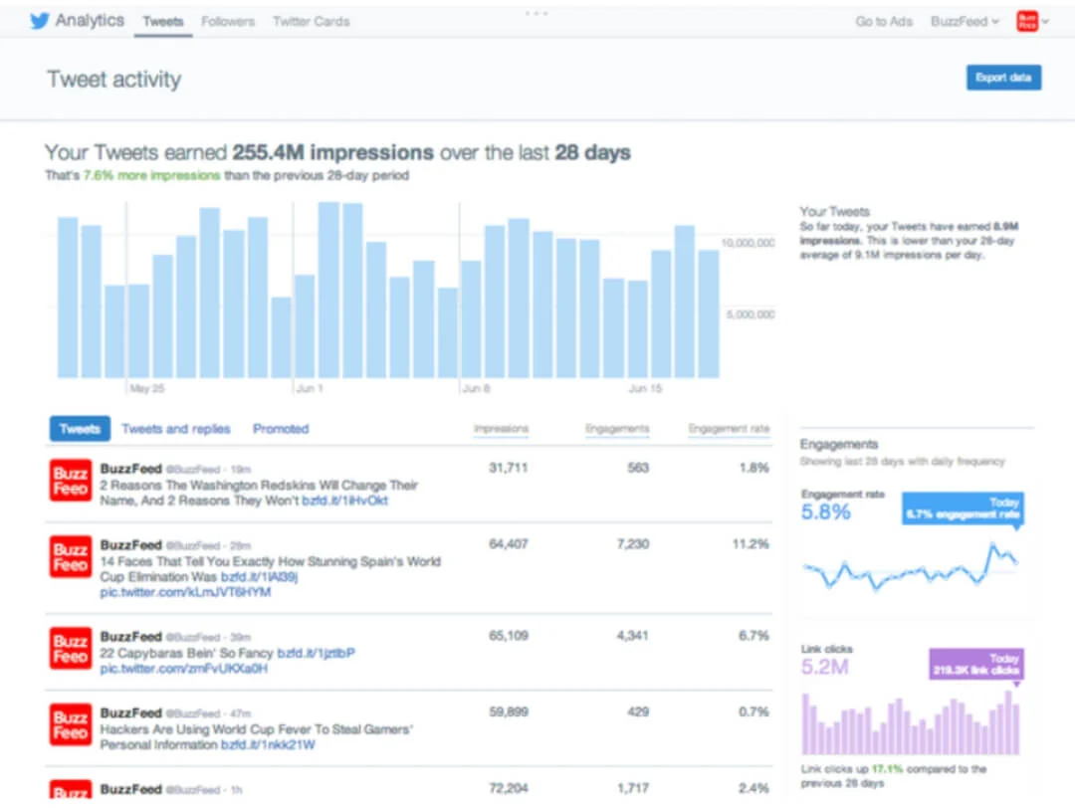The image size is (1075, 808).
Task: Click the 563 engagements value
Action: (638, 468)
